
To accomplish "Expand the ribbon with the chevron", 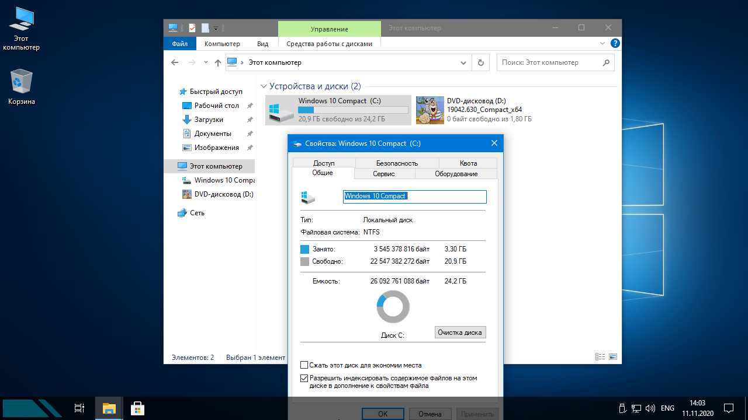I will click(x=603, y=43).
